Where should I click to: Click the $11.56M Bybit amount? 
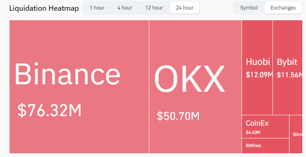289,75
